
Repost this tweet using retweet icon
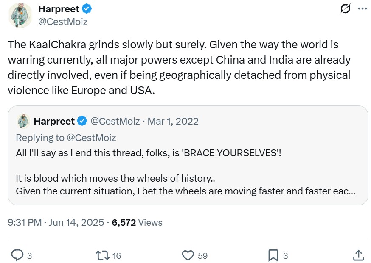(x=102, y=255)
